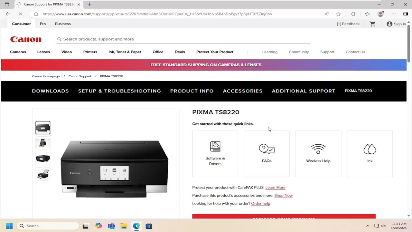The height and width of the screenshot is (232, 412).
Task: Click the Canon logo
Action: (x=26, y=39)
